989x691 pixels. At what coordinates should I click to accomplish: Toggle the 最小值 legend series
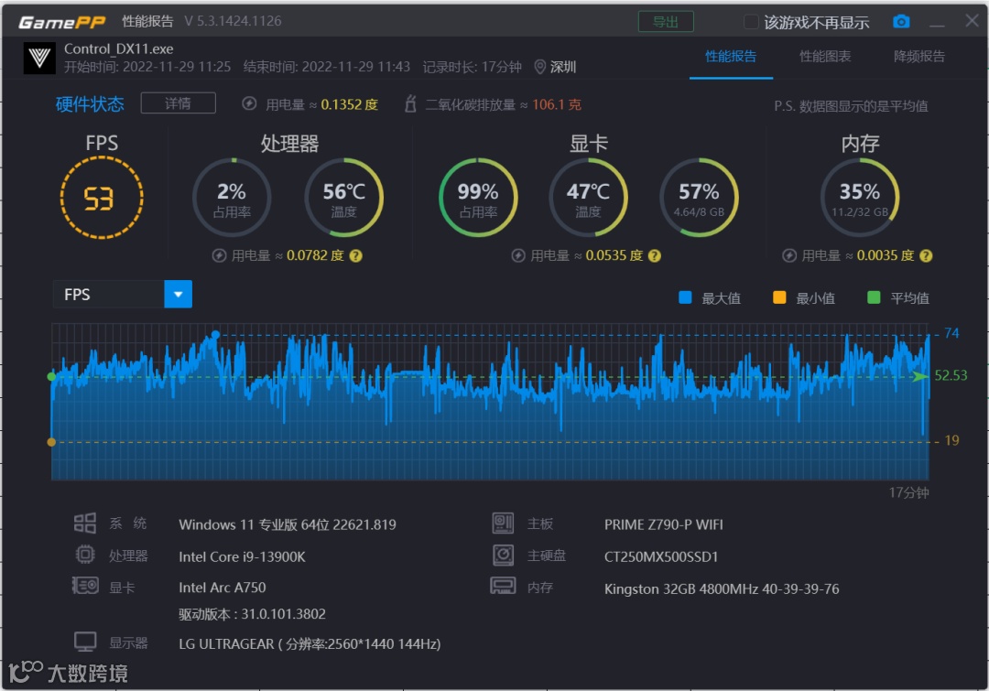pos(804,297)
